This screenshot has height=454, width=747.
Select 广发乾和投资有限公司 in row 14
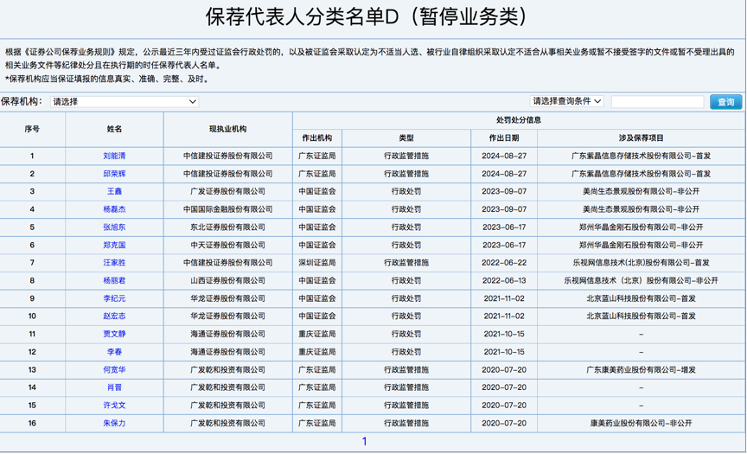227,387
